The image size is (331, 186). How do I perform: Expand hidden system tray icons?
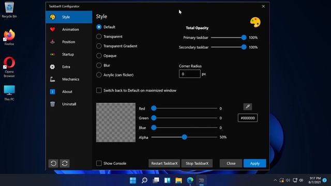275,180
